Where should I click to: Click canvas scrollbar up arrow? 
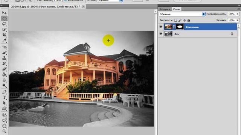(156, 12)
